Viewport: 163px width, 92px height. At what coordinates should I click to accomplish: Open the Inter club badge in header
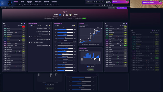click(10, 3)
